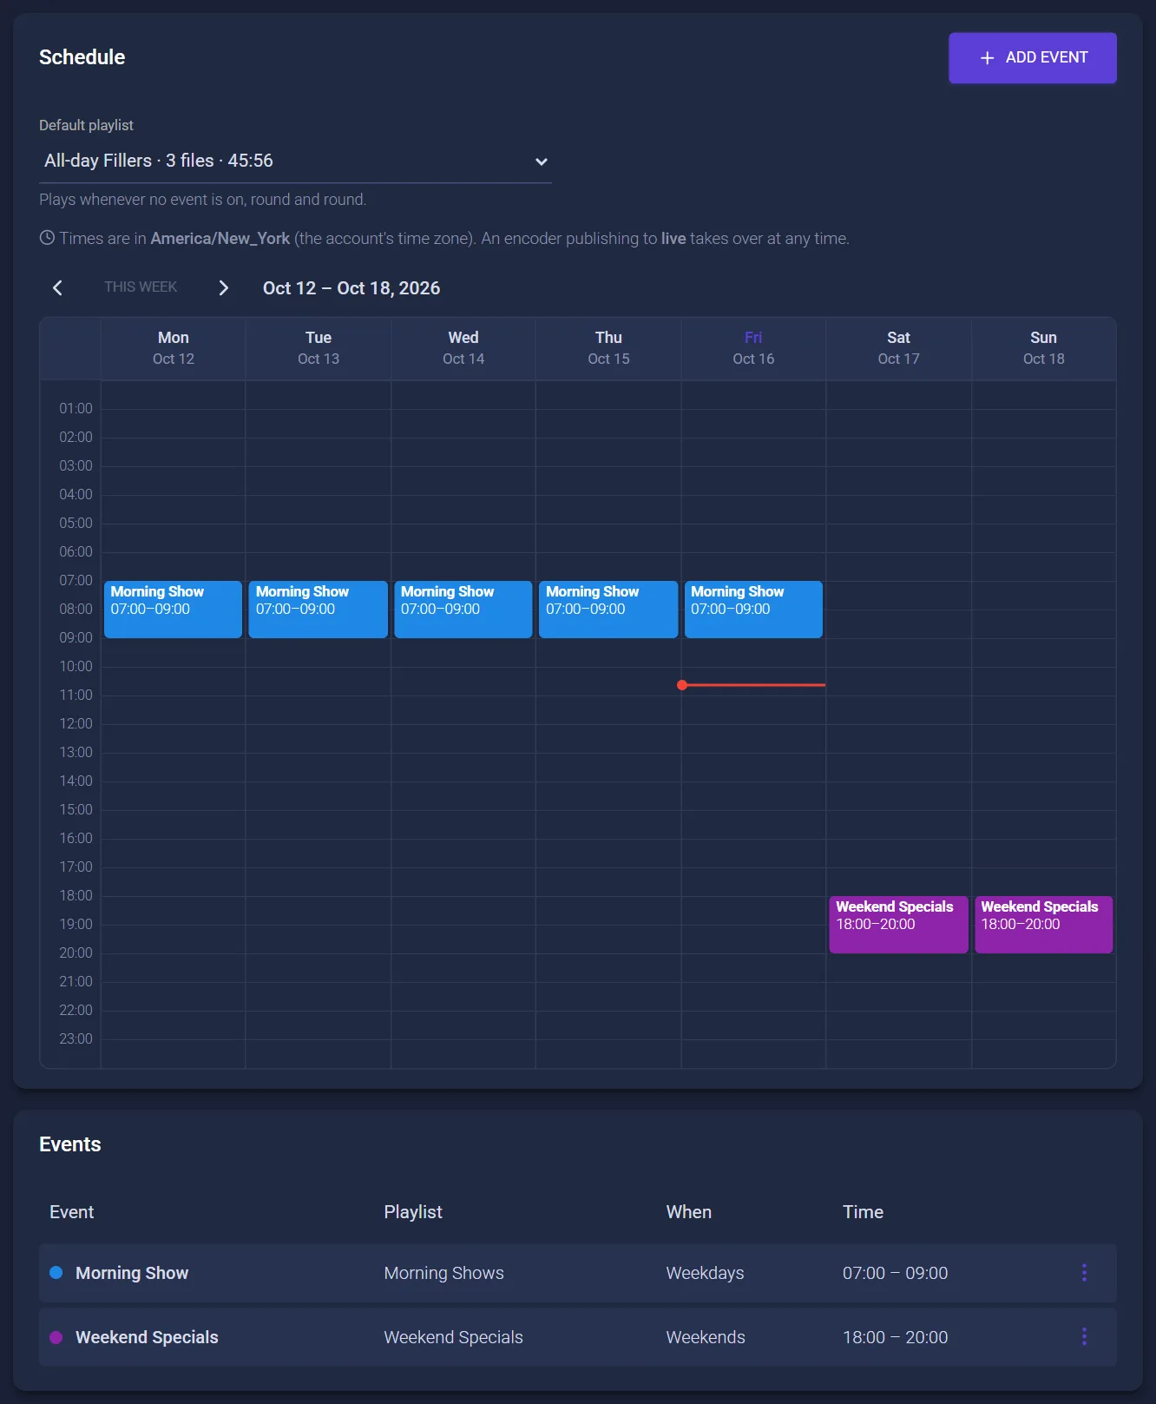Click the purple dot next to Weekend Specials
The image size is (1156, 1404).
pos(56,1337)
